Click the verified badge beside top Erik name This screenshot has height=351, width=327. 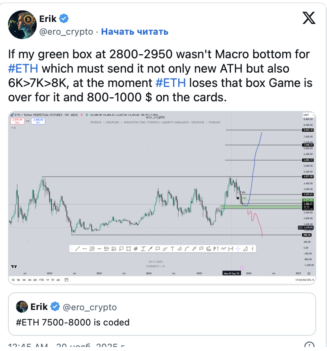click(x=64, y=18)
